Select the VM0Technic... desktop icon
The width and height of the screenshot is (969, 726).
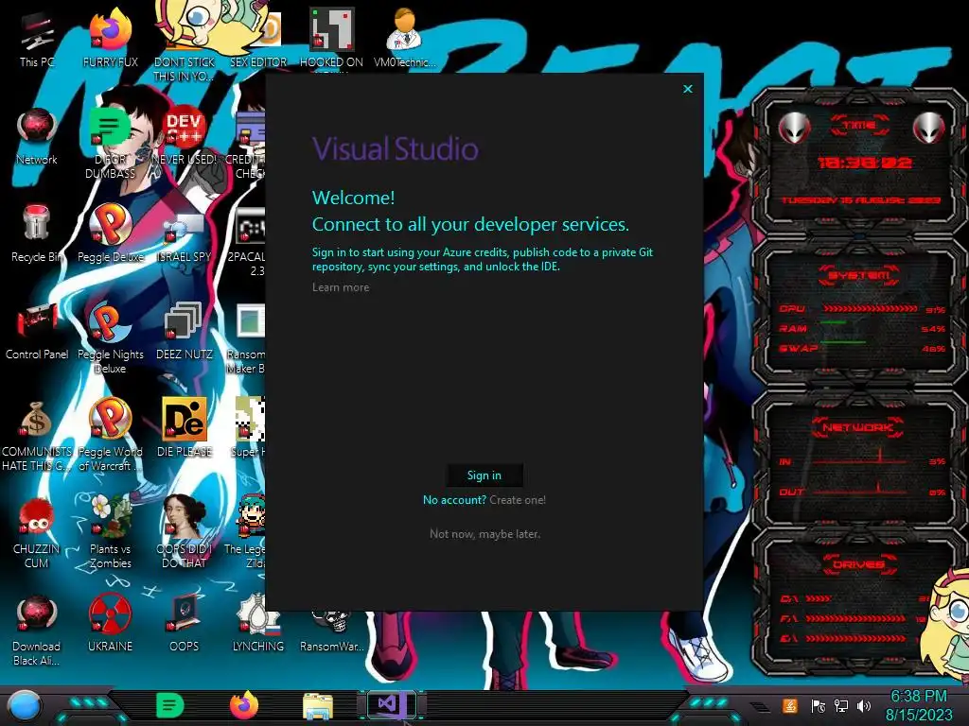405,38
